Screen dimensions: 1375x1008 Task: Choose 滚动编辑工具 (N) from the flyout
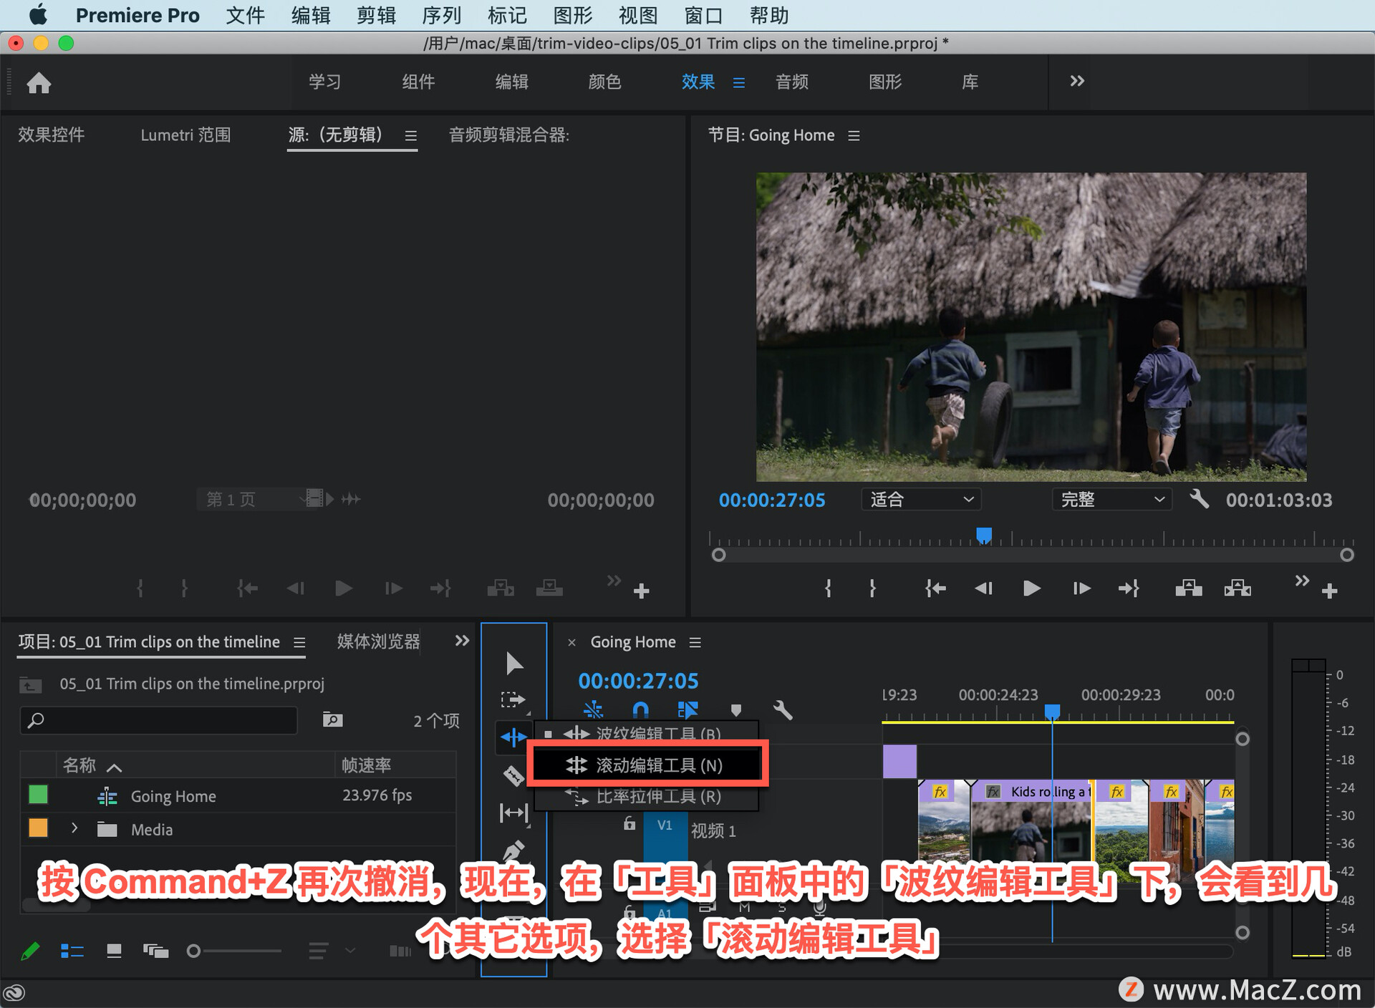pos(647,765)
